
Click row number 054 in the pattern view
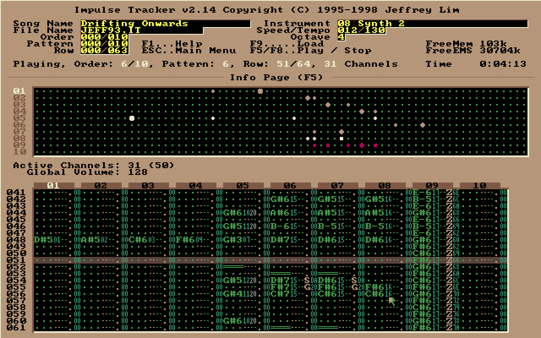[16, 281]
